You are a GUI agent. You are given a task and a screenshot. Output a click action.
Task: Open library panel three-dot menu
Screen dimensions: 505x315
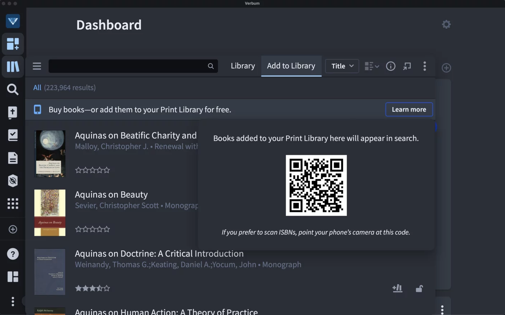click(x=425, y=66)
